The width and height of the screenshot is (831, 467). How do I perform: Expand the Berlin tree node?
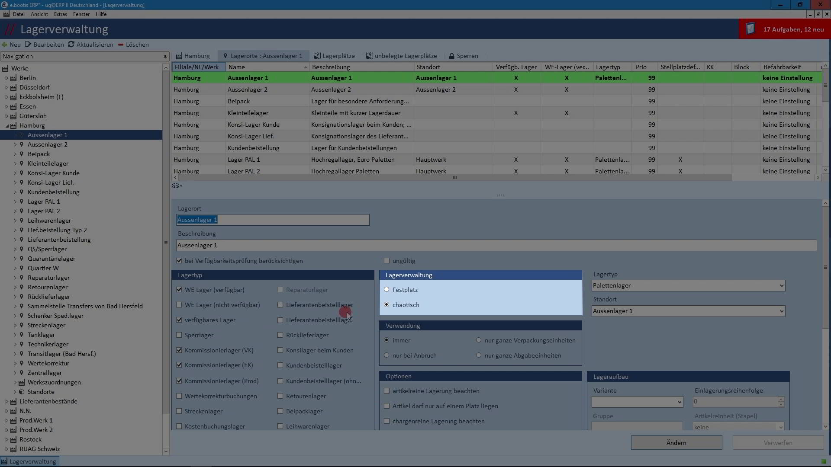pyautogui.click(x=7, y=78)
